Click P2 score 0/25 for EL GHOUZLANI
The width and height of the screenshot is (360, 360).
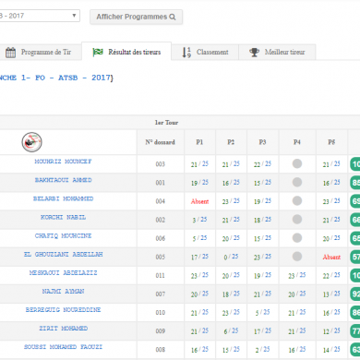click(231, 257)
